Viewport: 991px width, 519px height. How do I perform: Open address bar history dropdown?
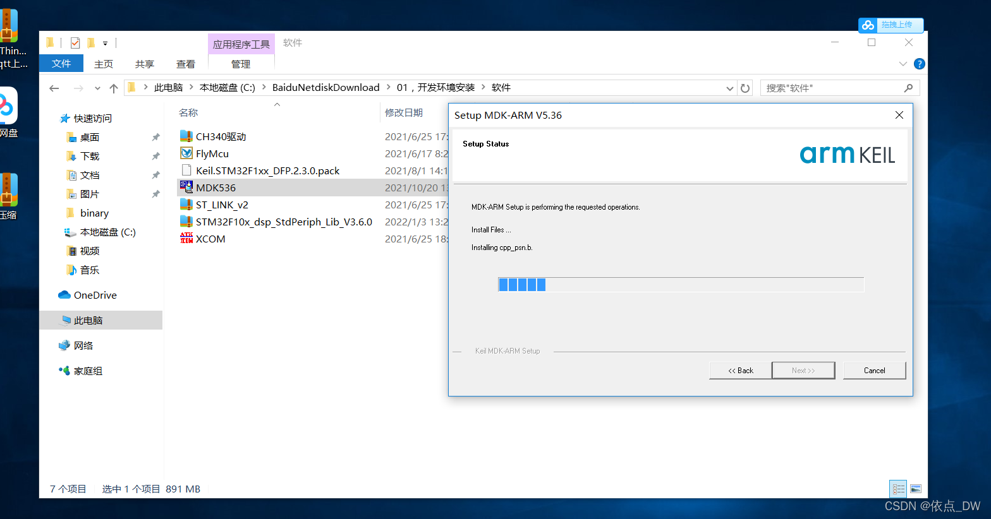click(730, 88)
